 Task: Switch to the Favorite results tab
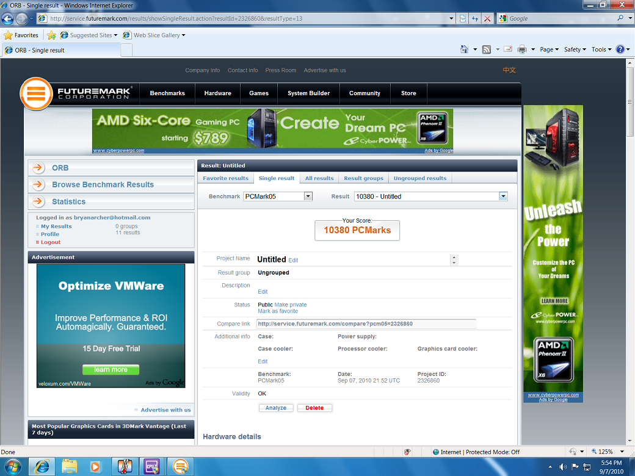point(225,178)
